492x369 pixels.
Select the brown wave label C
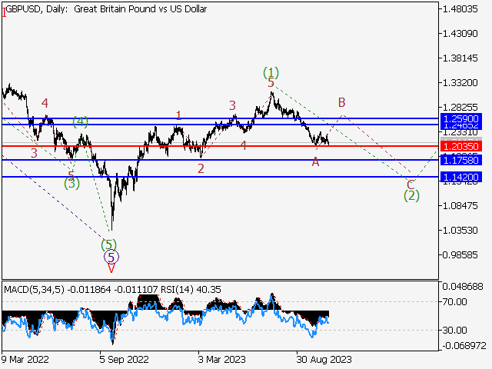point(410,184)
